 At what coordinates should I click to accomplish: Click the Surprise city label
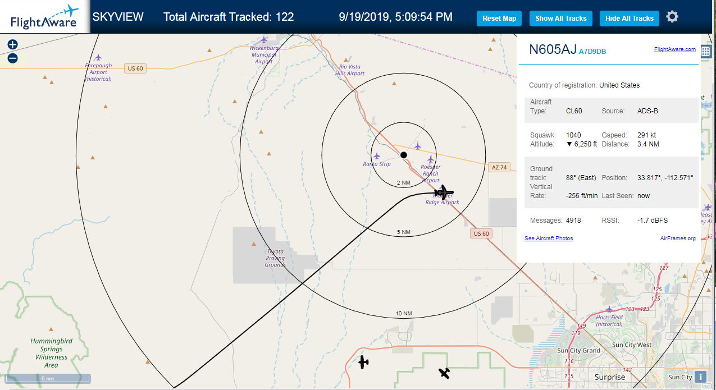coord(609,377)
